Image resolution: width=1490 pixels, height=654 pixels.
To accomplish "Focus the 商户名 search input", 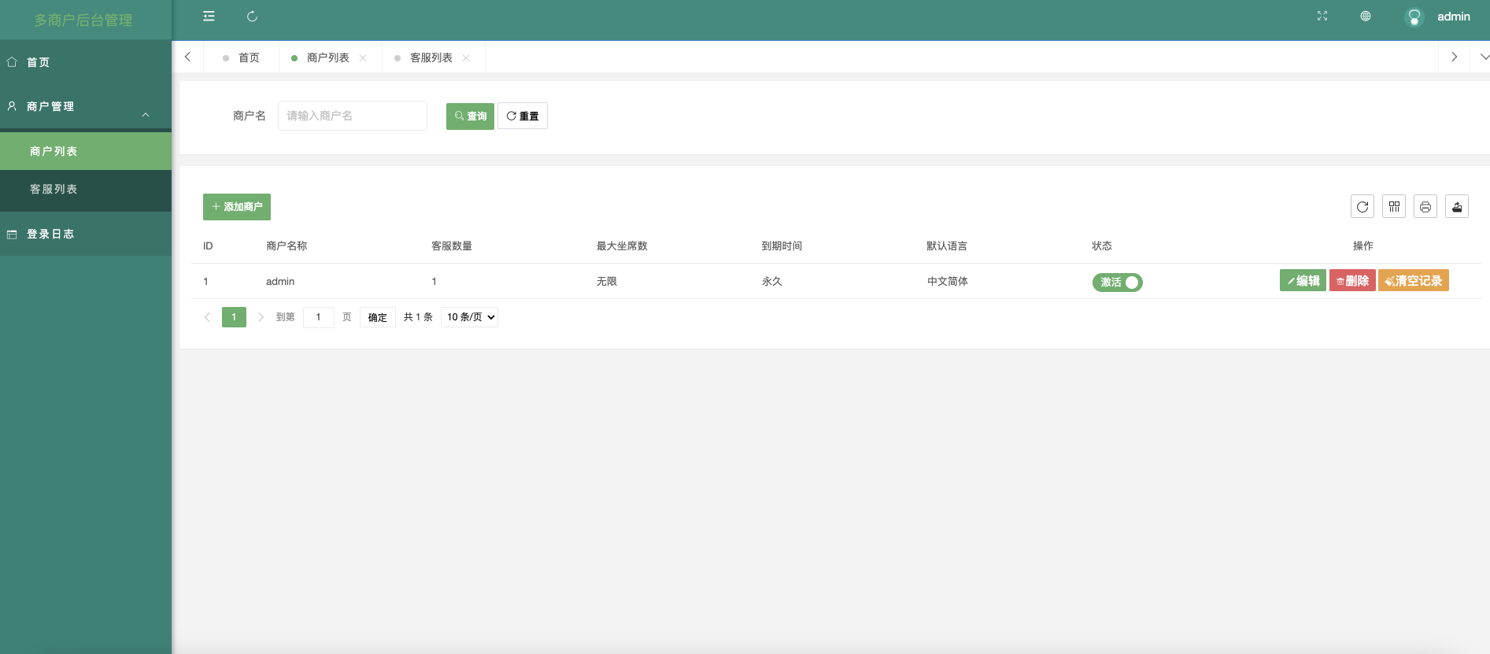I will coord(353,116).
